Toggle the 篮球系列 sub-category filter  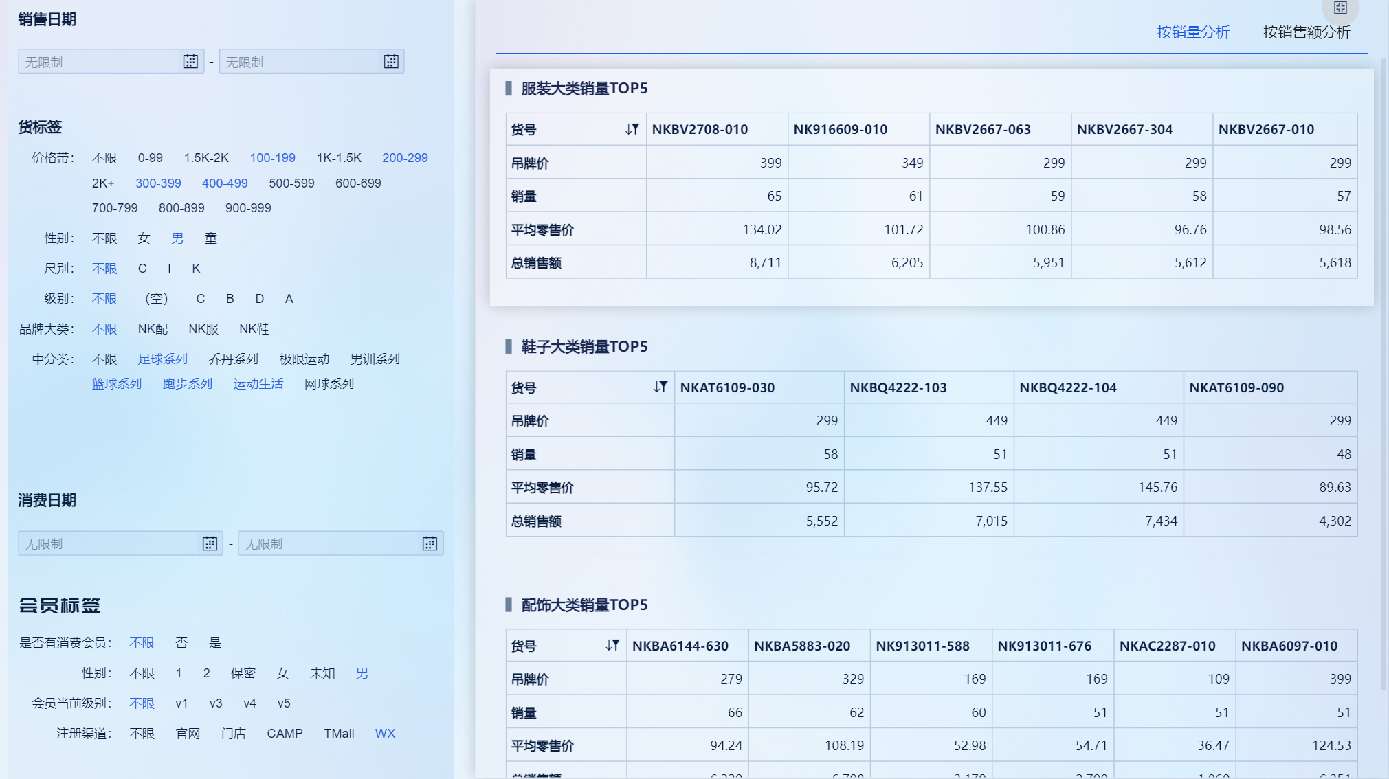pyautogui.click(x=117, y=384)
